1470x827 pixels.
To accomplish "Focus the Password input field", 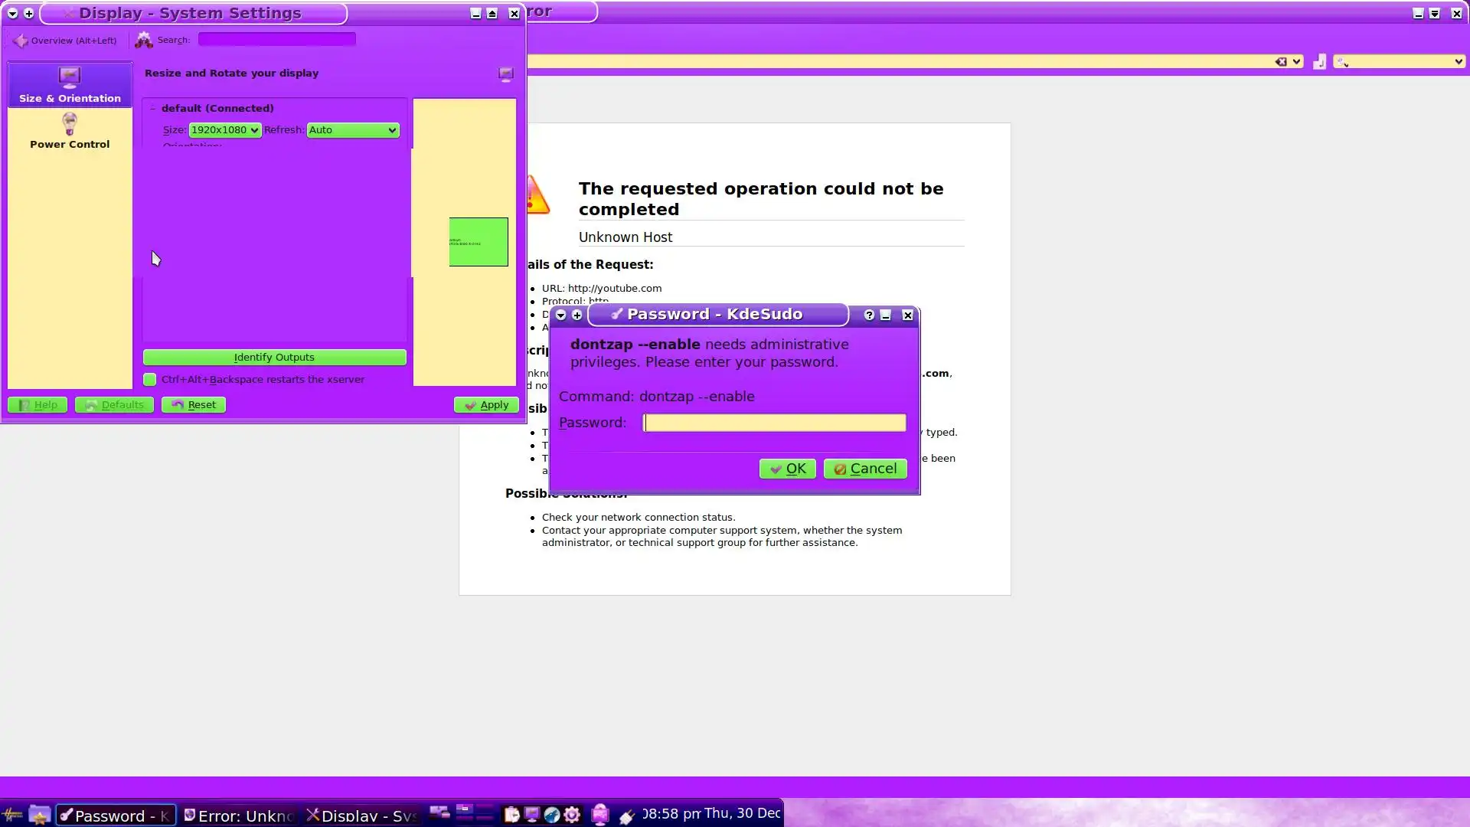I will click(774, 423).
